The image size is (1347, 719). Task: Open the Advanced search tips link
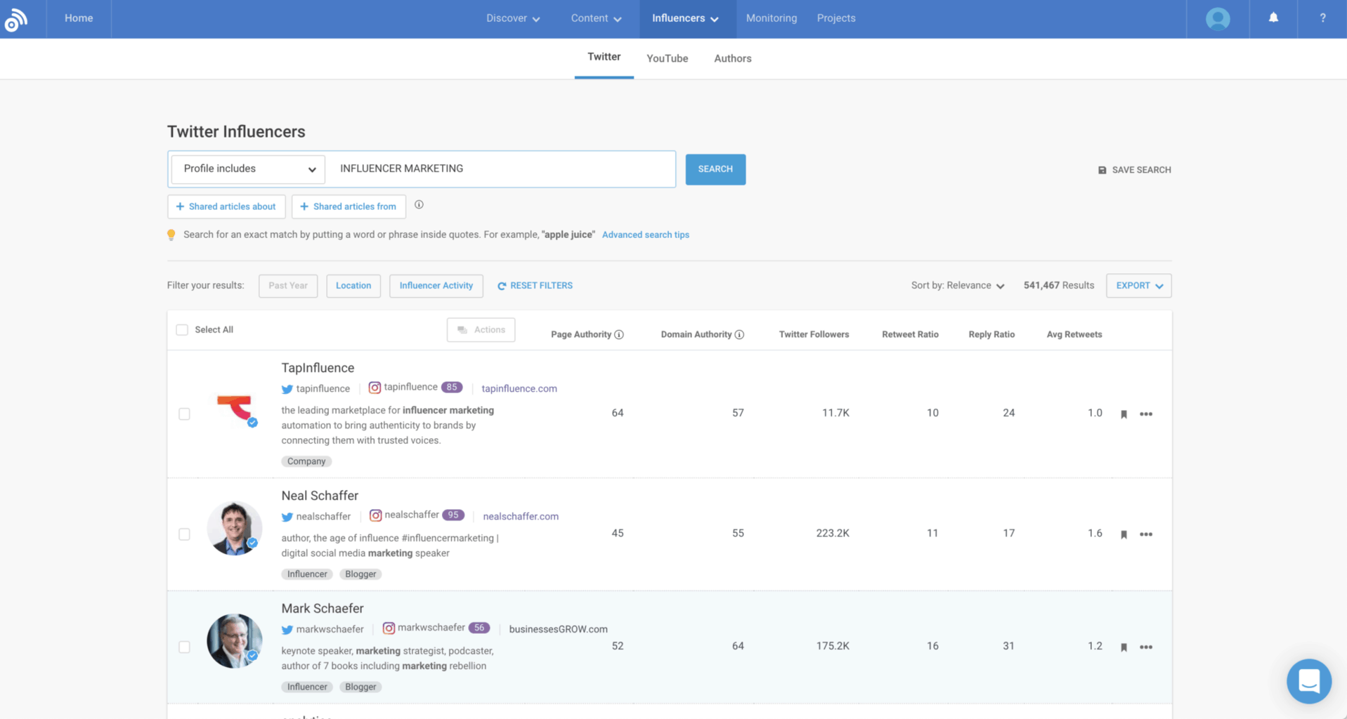point(645,235)
